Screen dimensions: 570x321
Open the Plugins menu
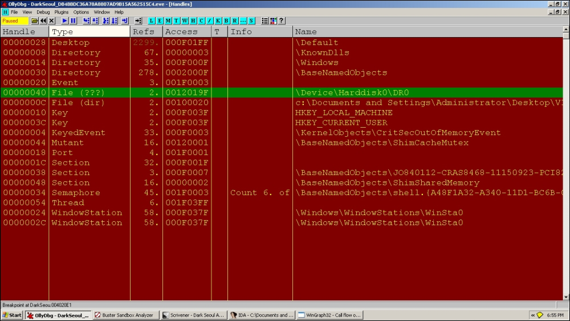coord(62,12)
